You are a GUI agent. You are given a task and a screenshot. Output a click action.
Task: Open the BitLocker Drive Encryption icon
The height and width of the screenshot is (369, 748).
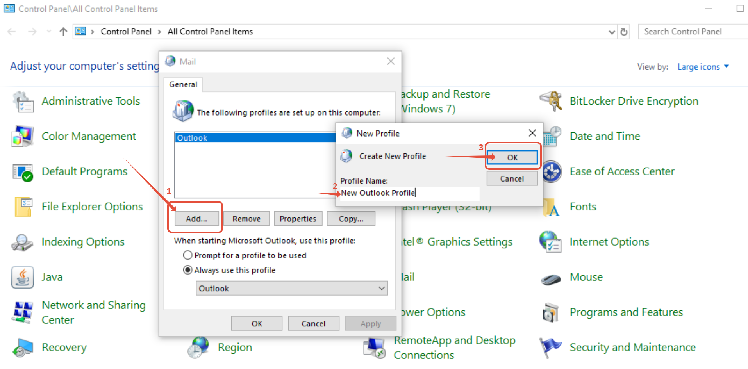coord(551,101)
